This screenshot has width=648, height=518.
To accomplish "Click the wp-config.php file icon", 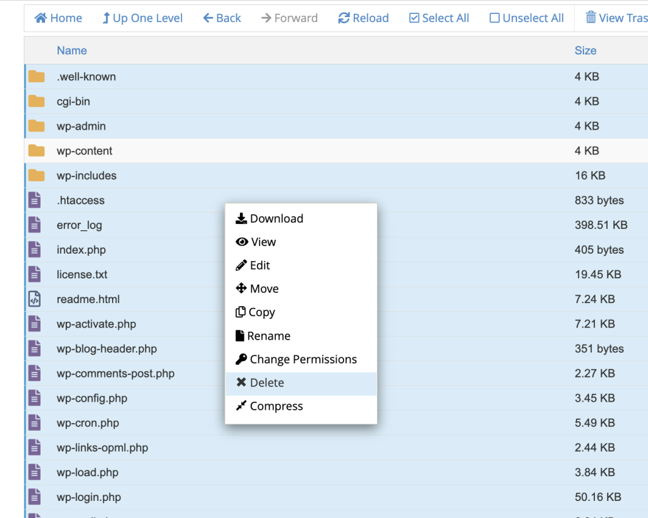I will click(x=35, y=398).
